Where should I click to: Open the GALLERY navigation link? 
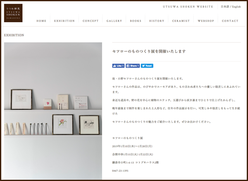(114, 21)
